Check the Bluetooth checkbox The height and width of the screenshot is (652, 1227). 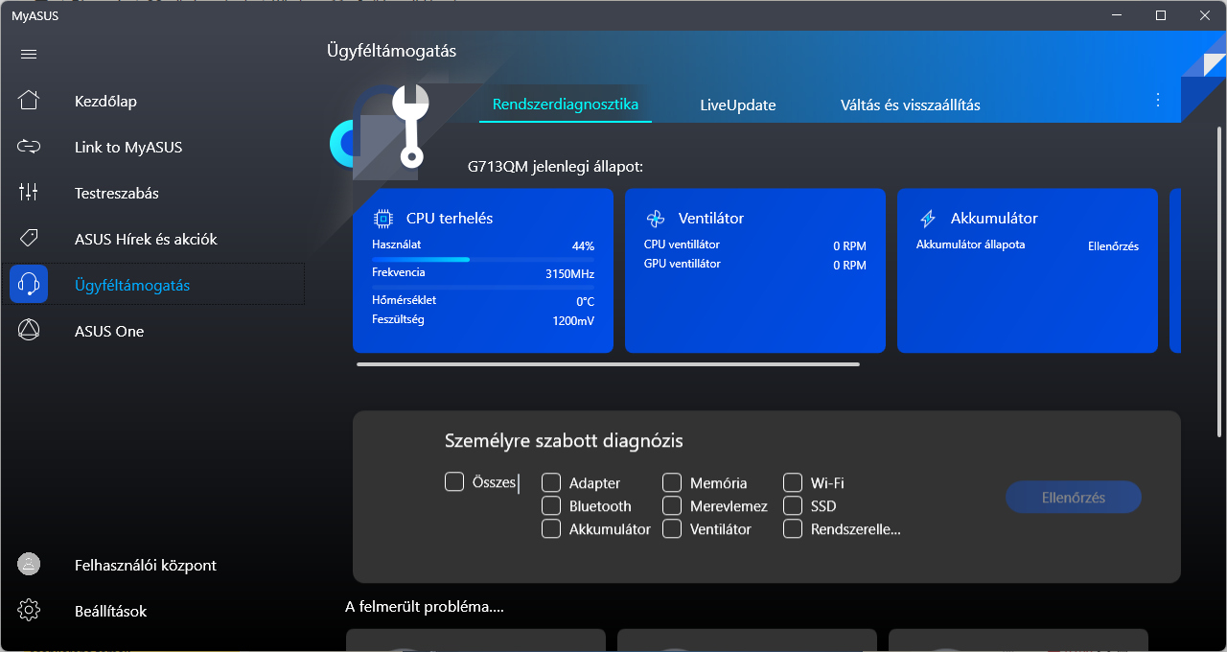[551, 505]
